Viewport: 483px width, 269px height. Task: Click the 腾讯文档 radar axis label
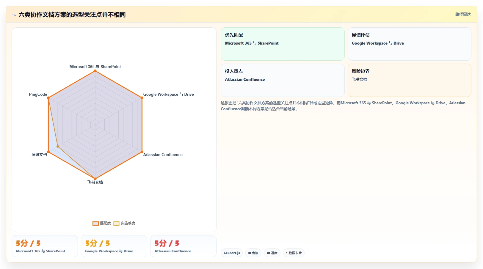tap(39, 155)
